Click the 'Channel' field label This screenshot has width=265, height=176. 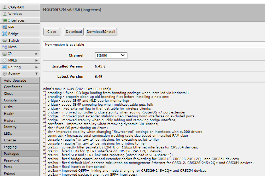pos(76,55)
